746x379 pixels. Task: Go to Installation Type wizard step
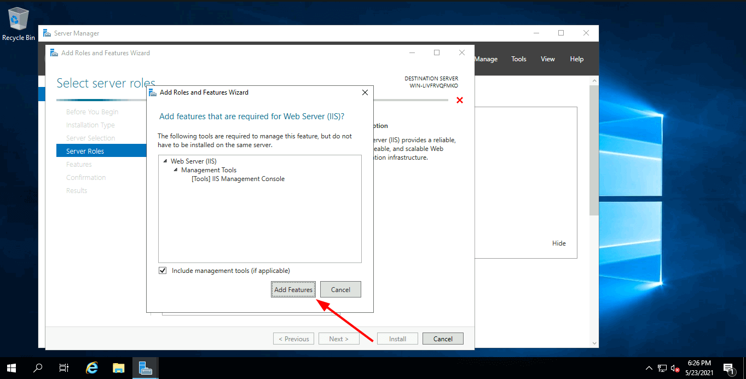tap(90, 125)
